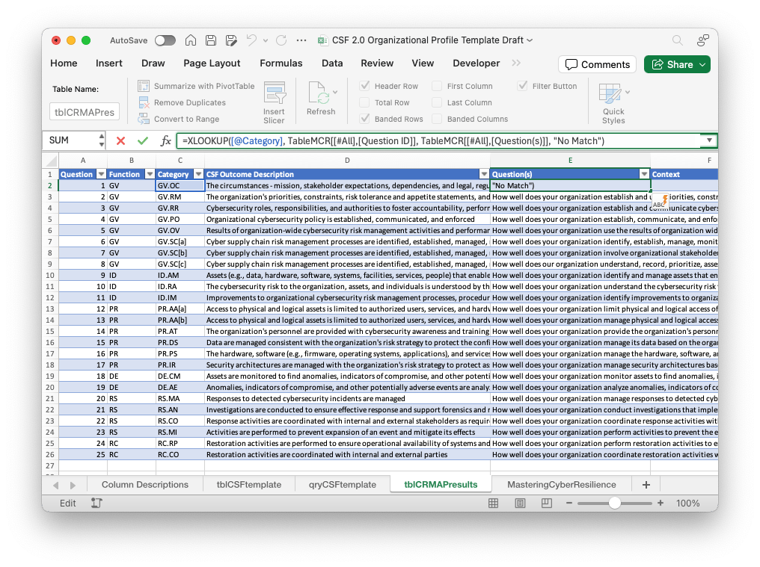
Task: Insert a Slicer for the table
Action: click(x=274, y=102)
